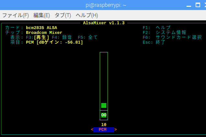The image size is (206, 137).
Task: Click the F1 ヘルプ shortcut label
Action: coord(157,28)
